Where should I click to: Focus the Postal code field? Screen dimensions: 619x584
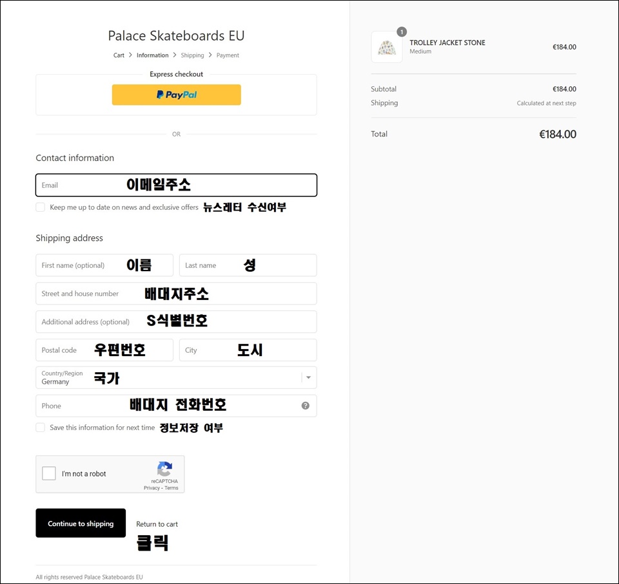pos(104,350)
